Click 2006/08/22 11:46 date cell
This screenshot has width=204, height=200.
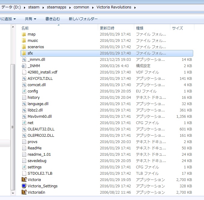pos(115,192)
